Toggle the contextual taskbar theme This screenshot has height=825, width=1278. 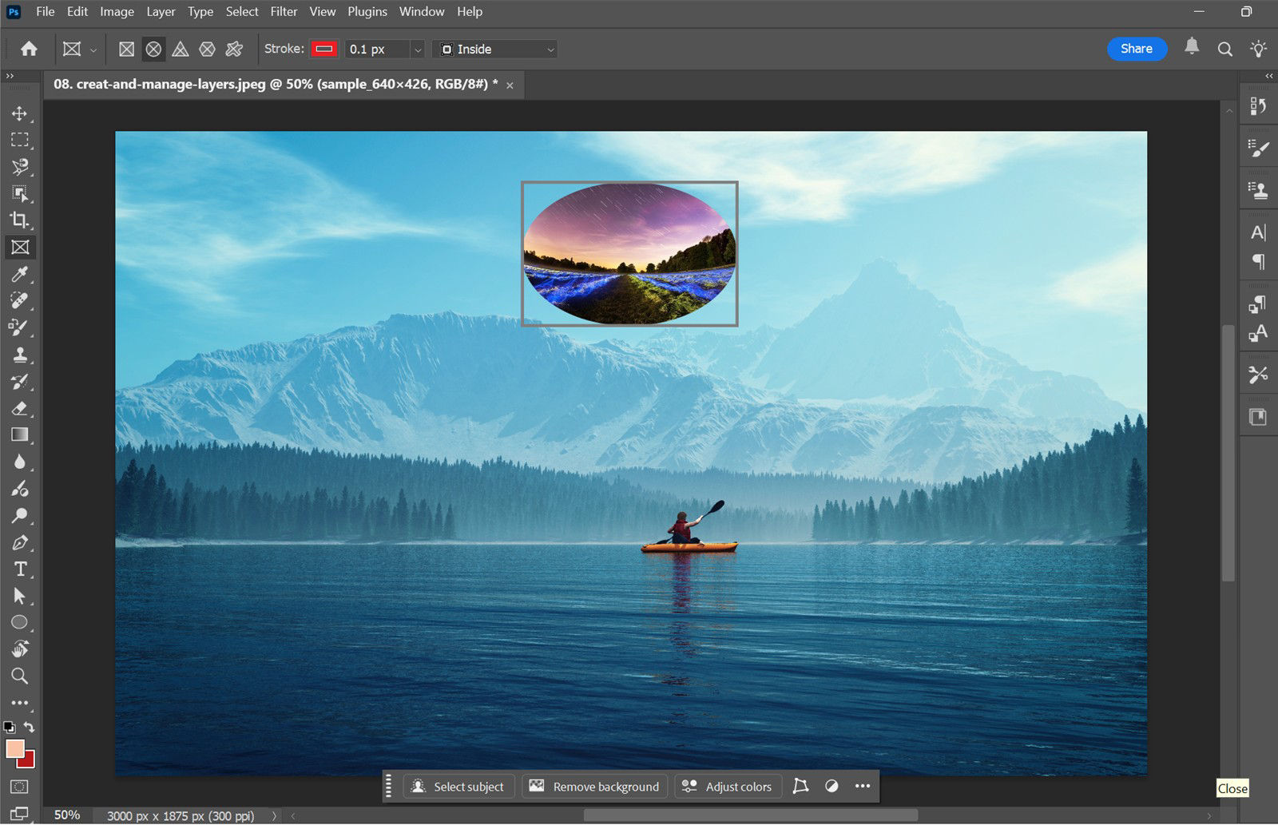point(831,786)
